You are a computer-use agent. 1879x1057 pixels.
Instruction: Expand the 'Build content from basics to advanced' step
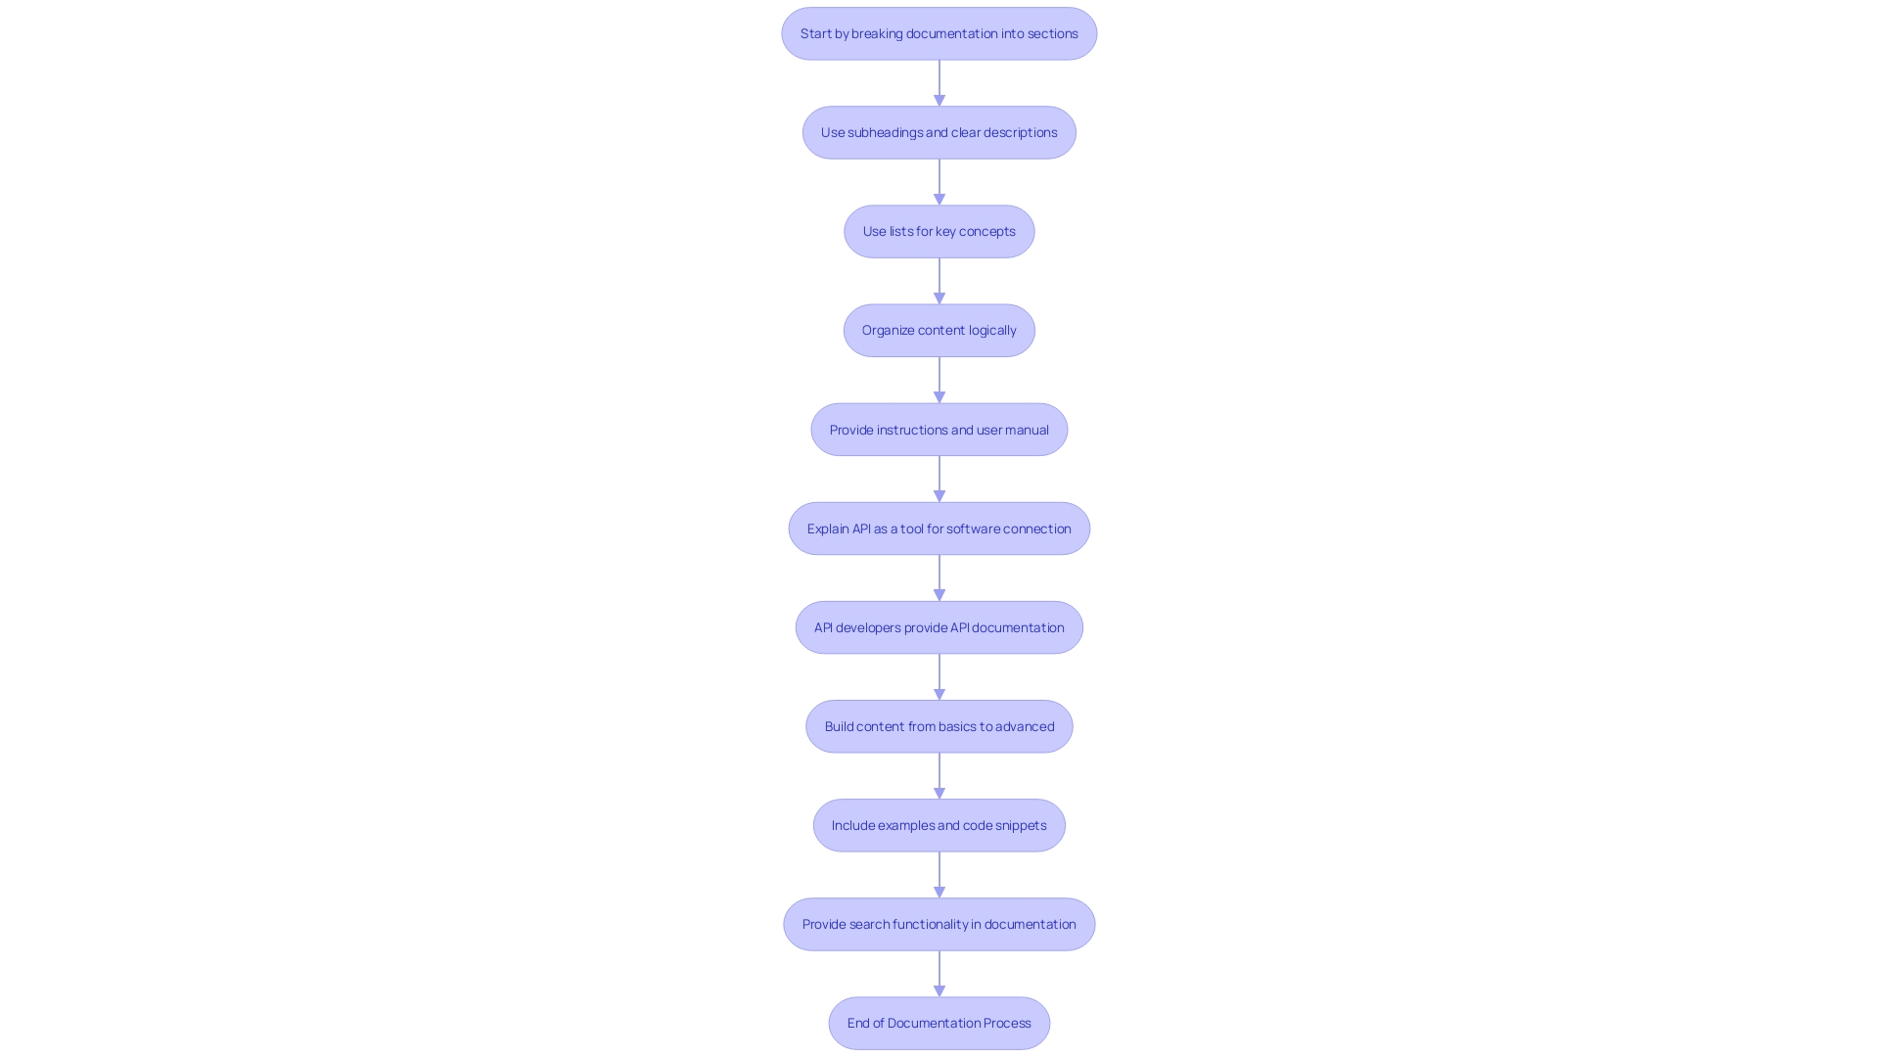click(x=939, y=725)
